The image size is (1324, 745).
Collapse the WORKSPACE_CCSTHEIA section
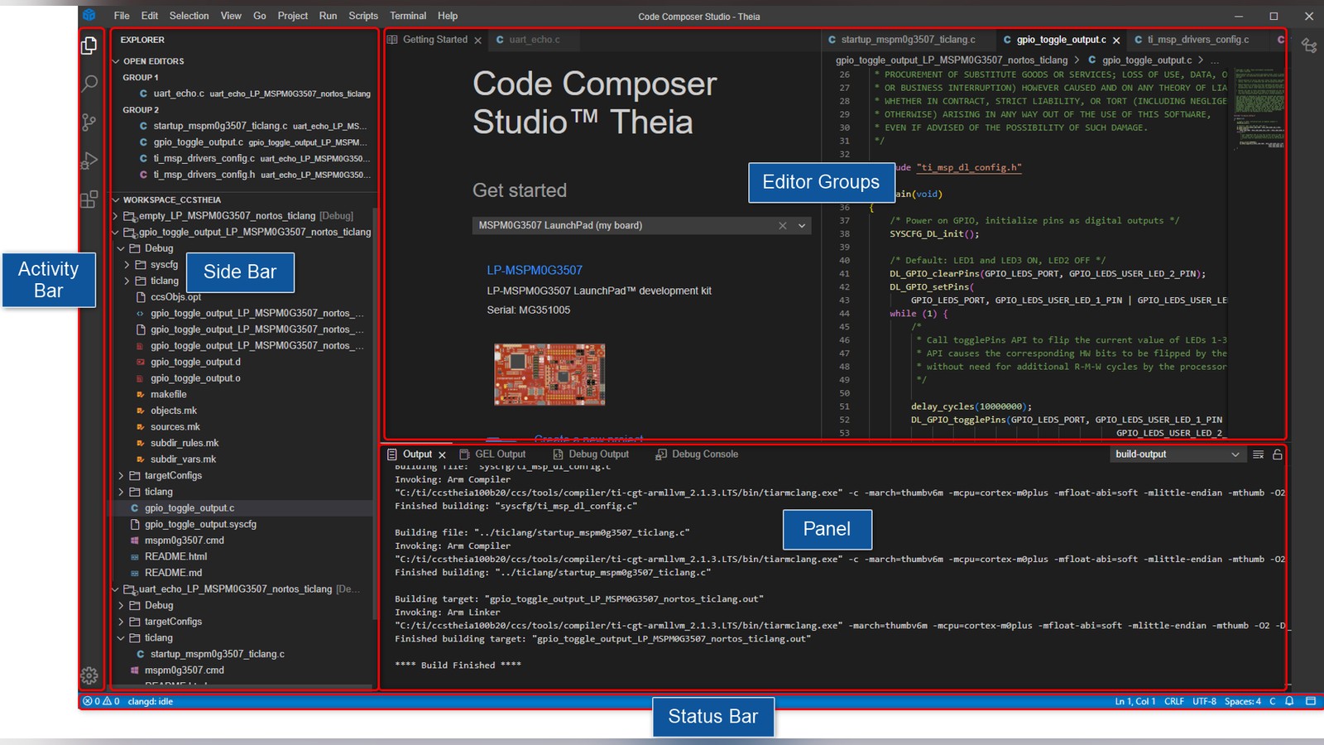116,199
